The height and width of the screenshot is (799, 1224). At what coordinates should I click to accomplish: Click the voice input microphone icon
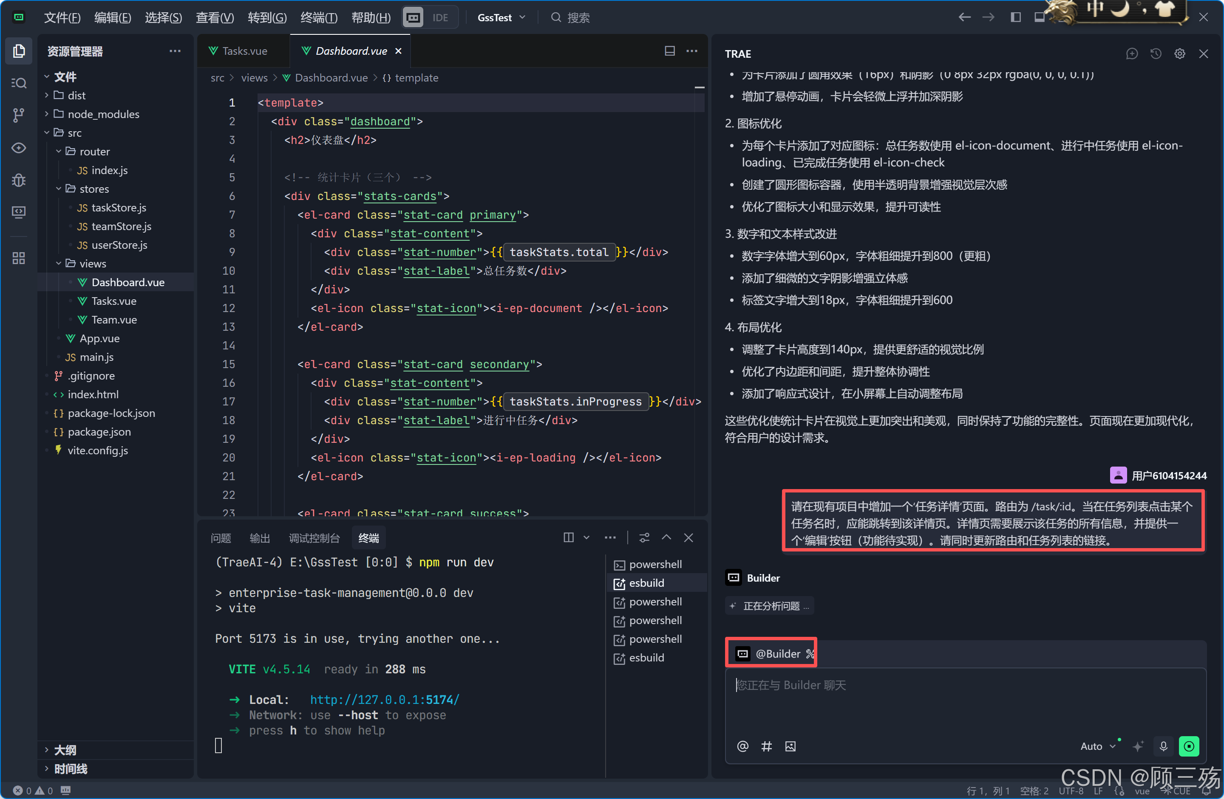point(1163,746)
